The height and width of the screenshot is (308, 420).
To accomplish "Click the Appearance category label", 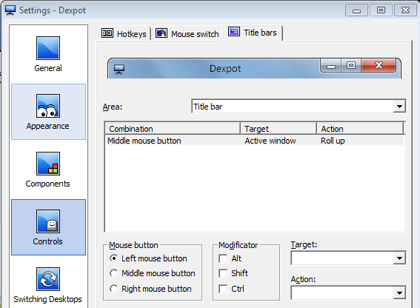I will click(x=47, y=126).
